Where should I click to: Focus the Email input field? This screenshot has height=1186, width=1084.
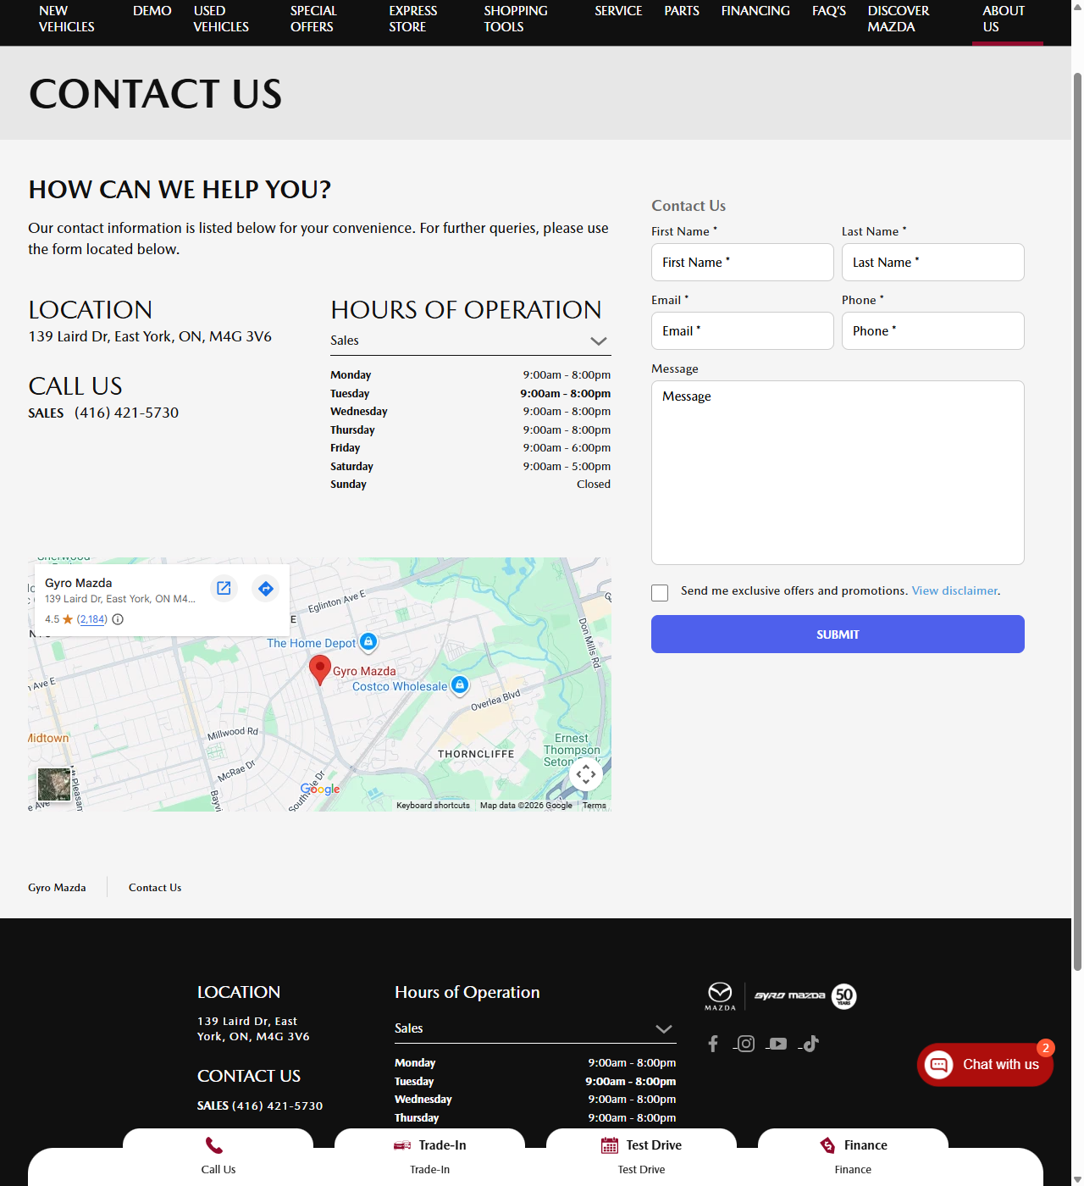point(743,330)
